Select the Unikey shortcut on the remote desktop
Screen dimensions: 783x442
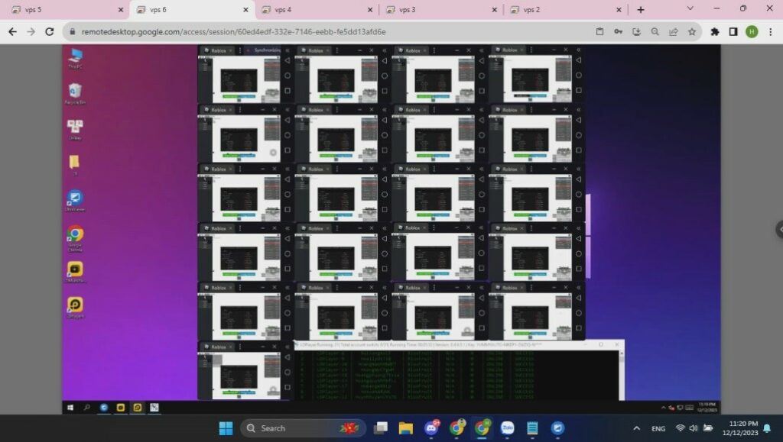[76, 130]
